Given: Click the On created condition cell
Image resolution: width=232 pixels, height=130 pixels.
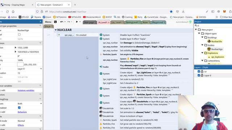Looking at the screenshot, I should (x=87, y=35).
